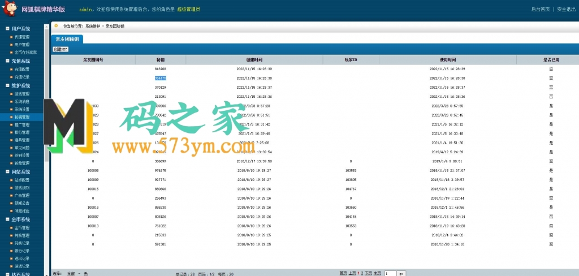Click the fox mascot logo icon

tap(10, 8)
